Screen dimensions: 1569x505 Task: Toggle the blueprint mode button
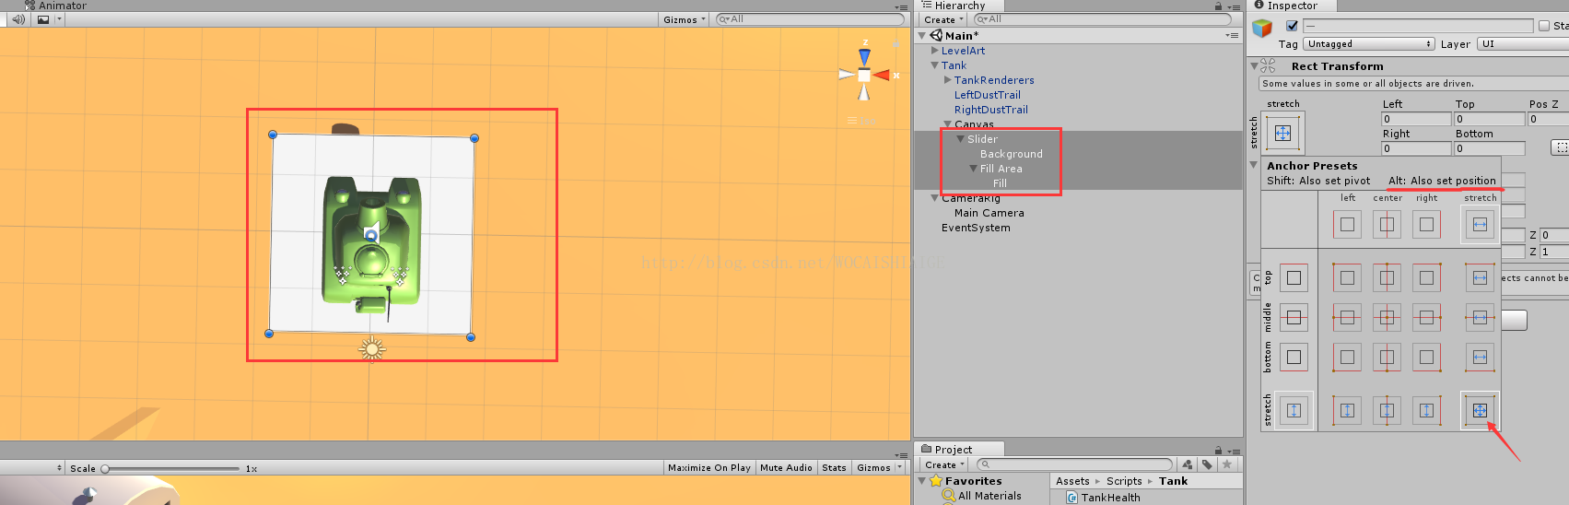click(x=1560, y=147)
